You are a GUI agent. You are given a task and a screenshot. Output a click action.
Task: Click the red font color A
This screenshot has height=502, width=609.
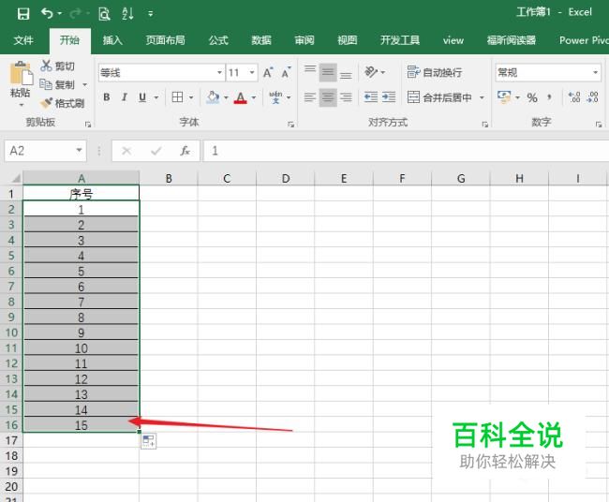click(241, 97)
